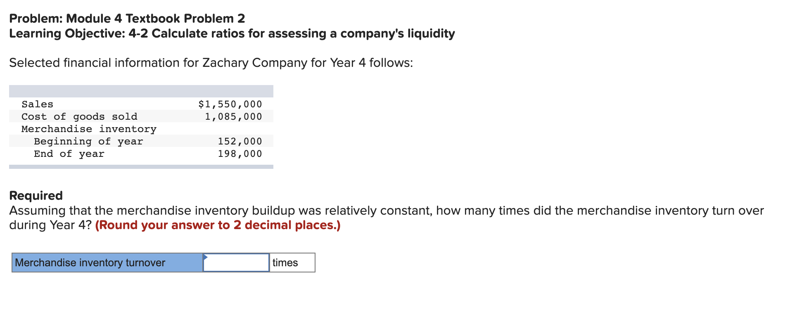
Task: Click the flag marker on the answer box
Action: (x=205, y=258)
